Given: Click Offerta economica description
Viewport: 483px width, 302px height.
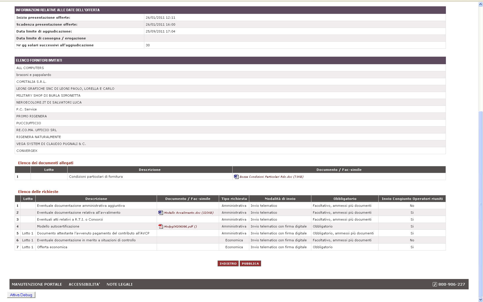Looking at the screenshot, I should point(52,247).
